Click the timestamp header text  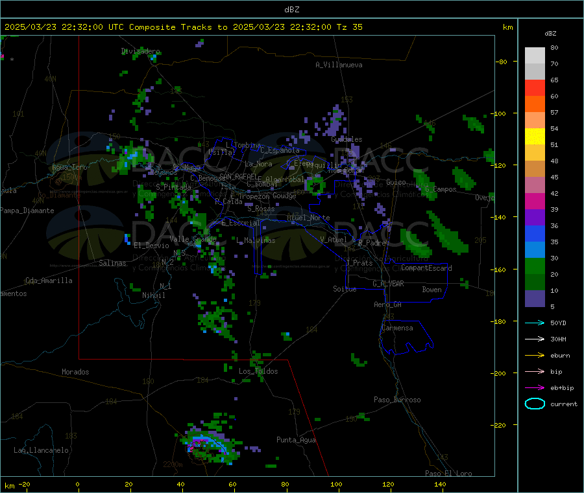point(183,27)
